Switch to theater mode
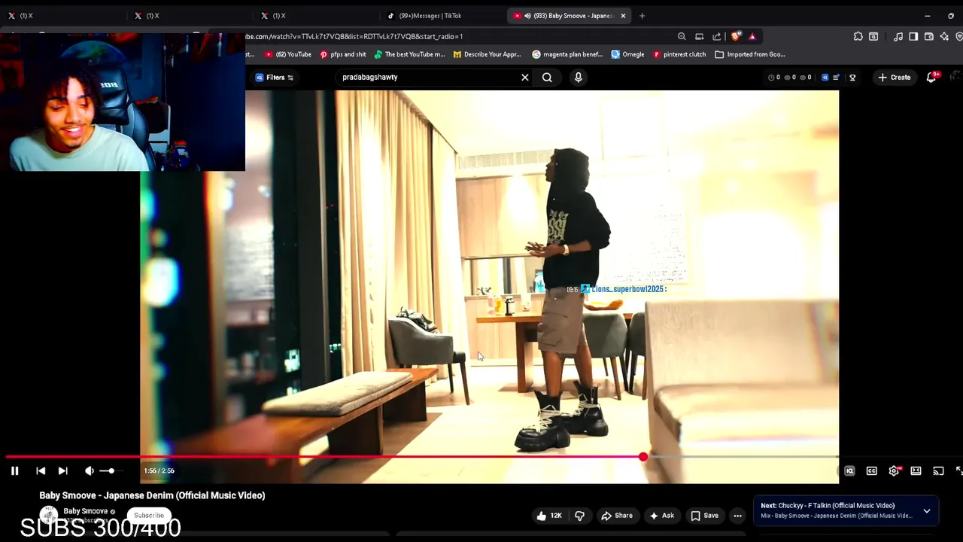 [x=916, y=470]
